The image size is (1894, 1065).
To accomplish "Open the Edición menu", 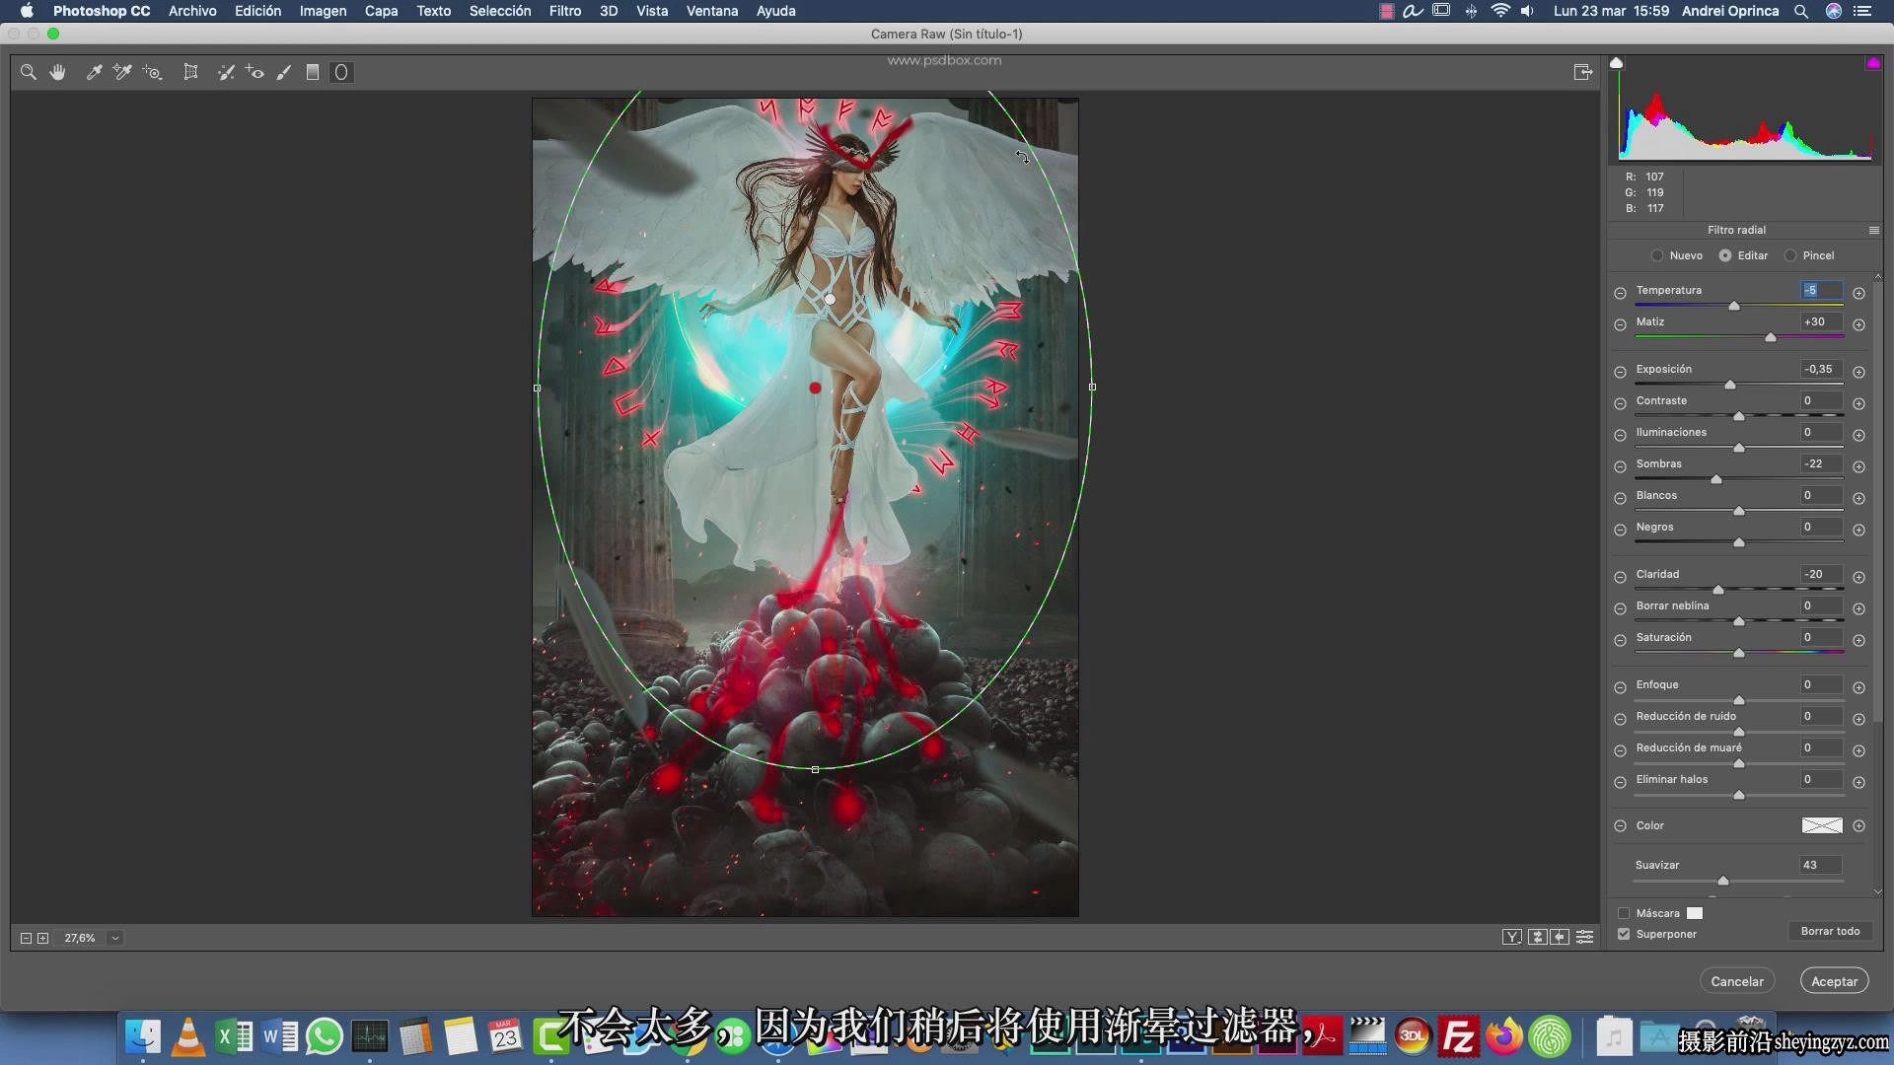I will pos(257,11).
